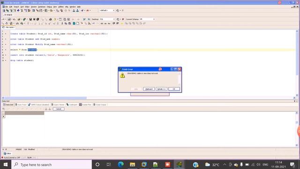This screenshot has width=300, height=169.
Task: Click the blank page icon in editor toolbar
Action: (78, 23)
